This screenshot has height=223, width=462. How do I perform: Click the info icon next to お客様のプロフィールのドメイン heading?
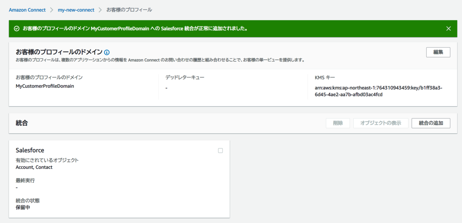107,52
